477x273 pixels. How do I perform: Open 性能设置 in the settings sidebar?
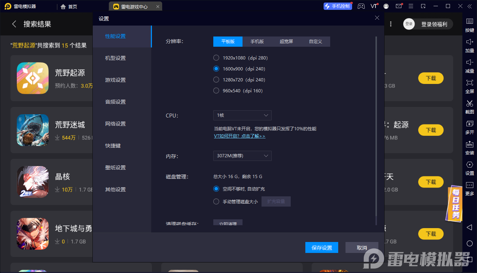click(122, 36)
